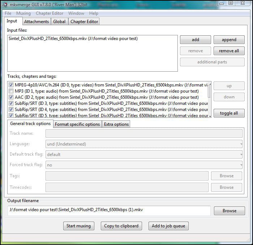The width and height of the screenshot is (253, 245).
Task: Click the add button
Action: coord(196,40)
